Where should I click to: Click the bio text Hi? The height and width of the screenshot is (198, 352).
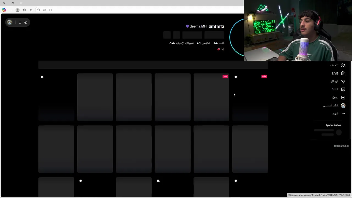point(223,50)
